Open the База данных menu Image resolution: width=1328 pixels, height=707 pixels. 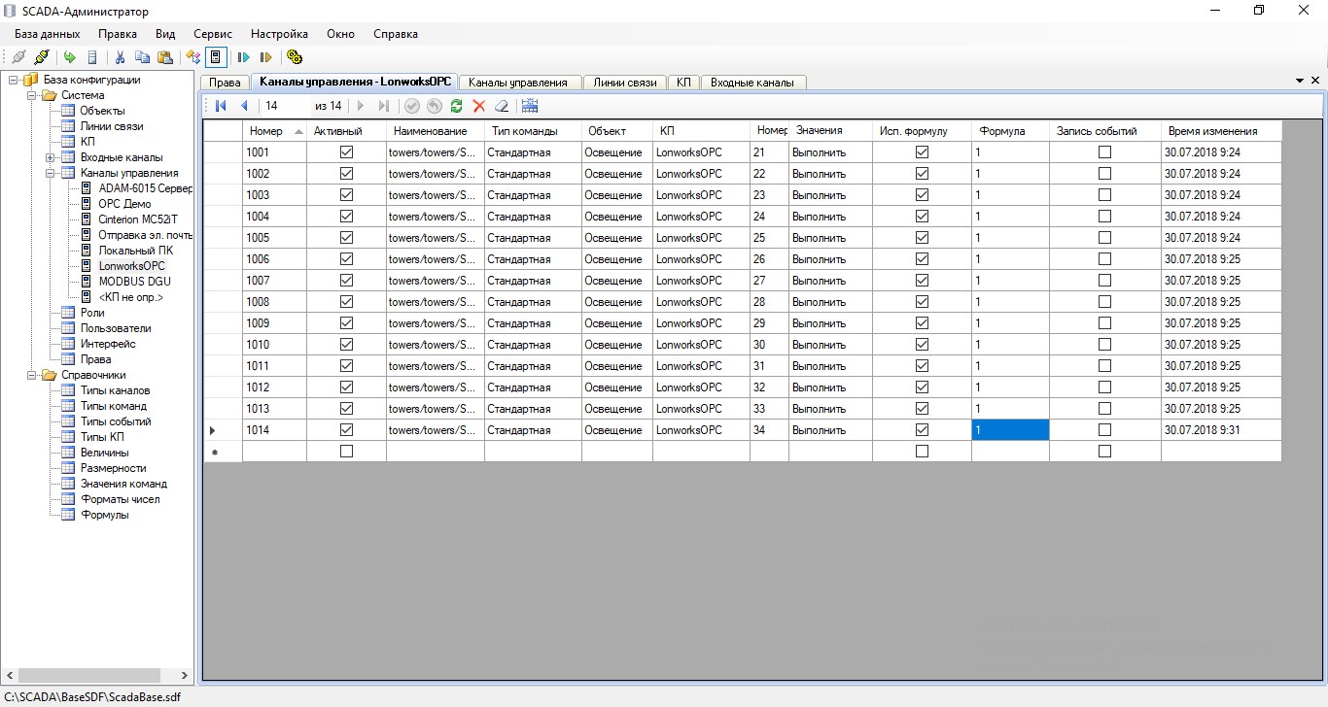point(47,34)
